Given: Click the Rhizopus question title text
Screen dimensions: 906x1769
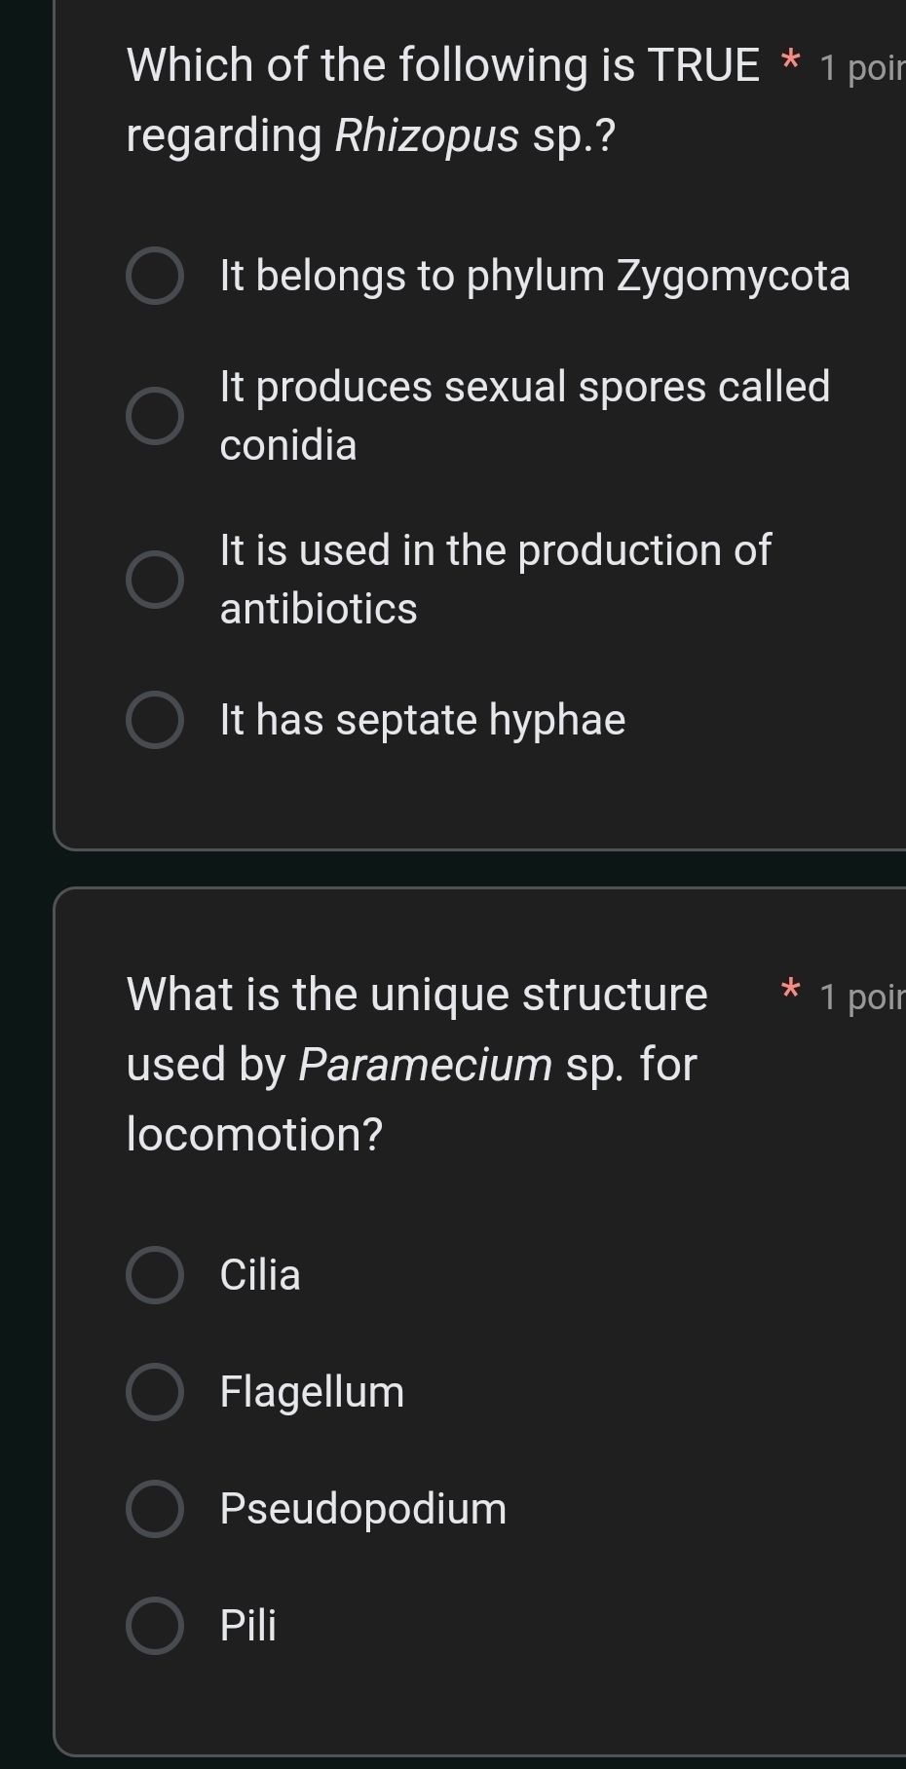Looking at the screenshot, I should click(x=442, y=99).
